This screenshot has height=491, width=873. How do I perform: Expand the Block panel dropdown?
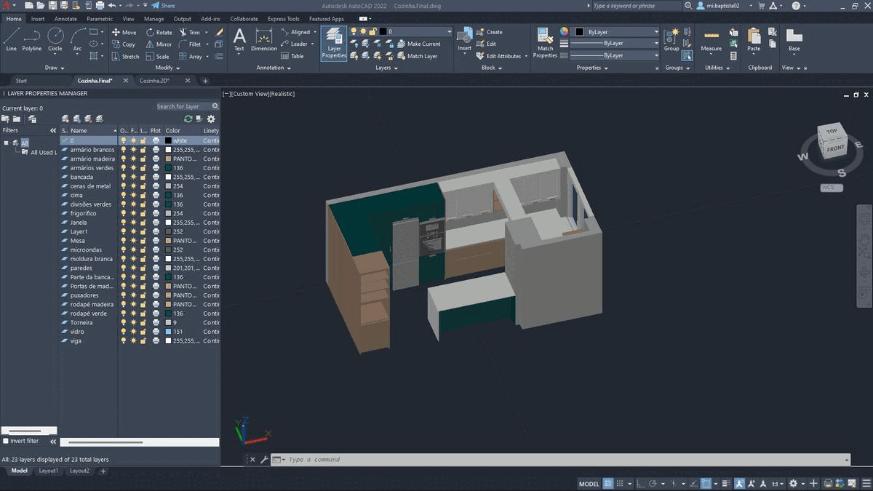click(x=492, y=68)
